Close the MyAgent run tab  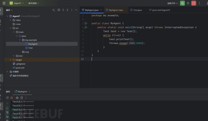click(30, 92)
